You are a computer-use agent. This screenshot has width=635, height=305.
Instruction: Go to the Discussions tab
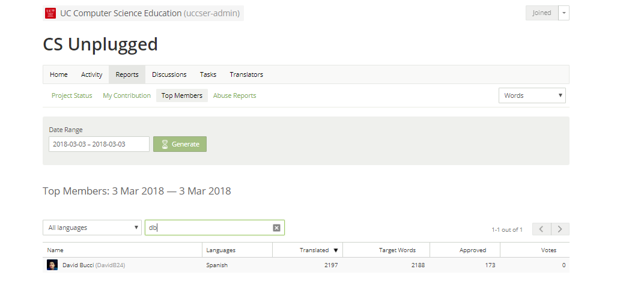[169, 74]
